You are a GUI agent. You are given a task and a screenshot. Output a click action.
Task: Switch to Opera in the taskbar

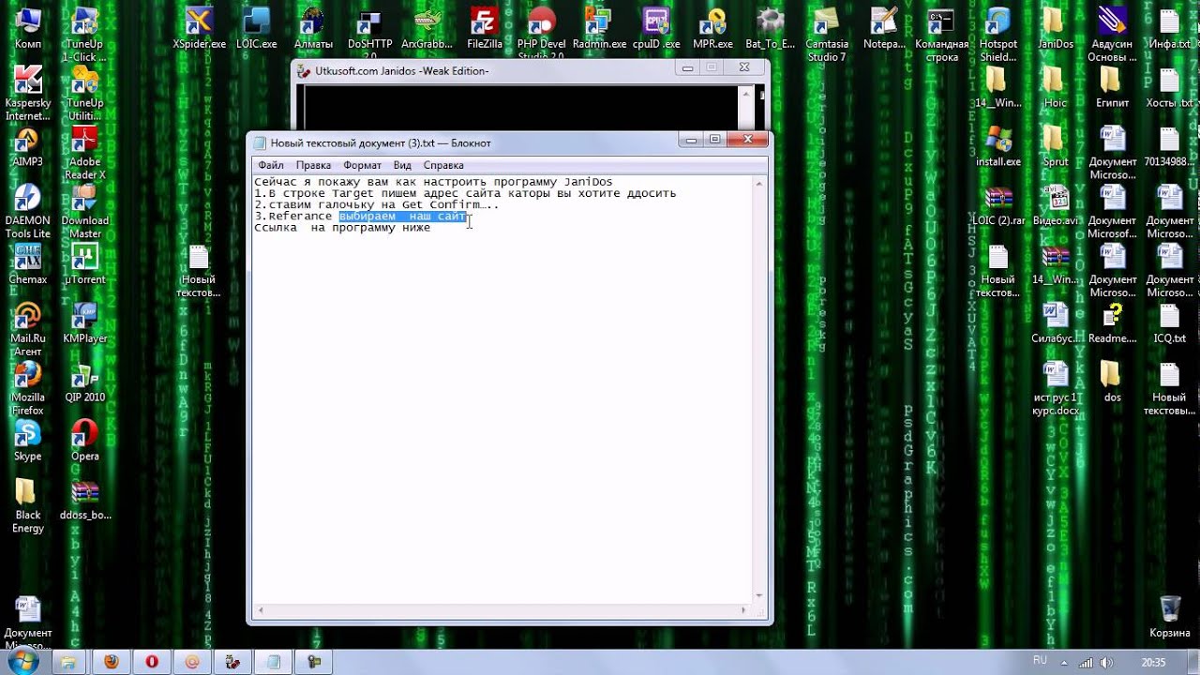pyautogui.click(x=152, y=662)
